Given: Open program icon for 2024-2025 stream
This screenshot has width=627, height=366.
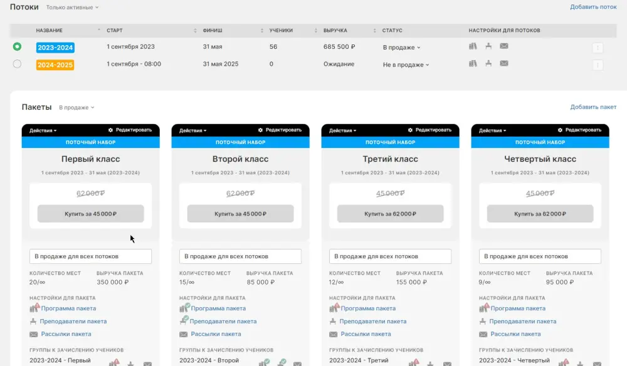Looking at the screenshot, I should click(473, 64).
